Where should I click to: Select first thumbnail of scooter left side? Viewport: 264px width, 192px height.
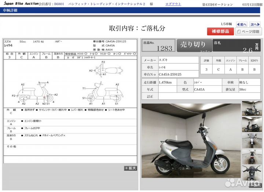coord(252,108)
